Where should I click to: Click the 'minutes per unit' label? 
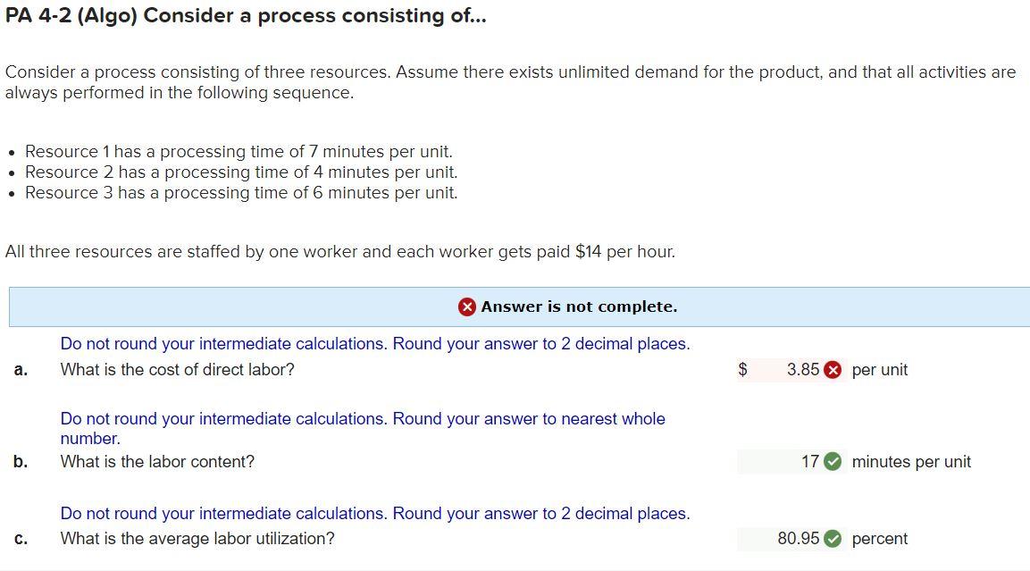coord(911,461)
